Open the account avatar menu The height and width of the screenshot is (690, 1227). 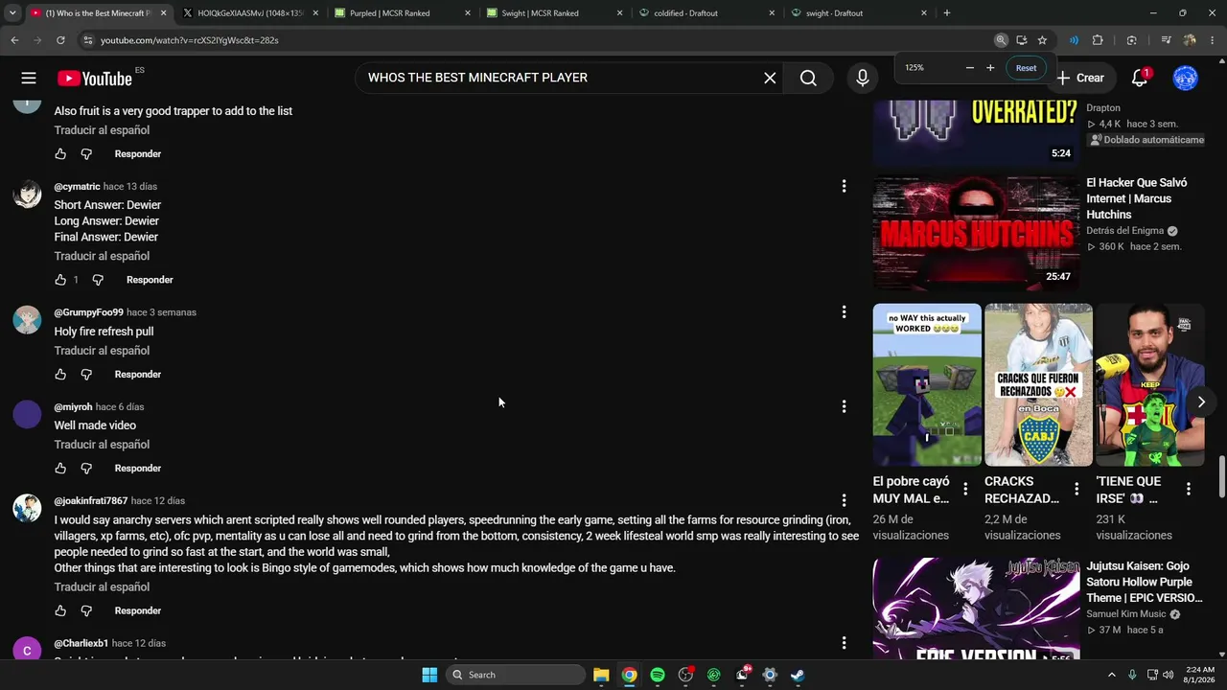pos(1186,79)
